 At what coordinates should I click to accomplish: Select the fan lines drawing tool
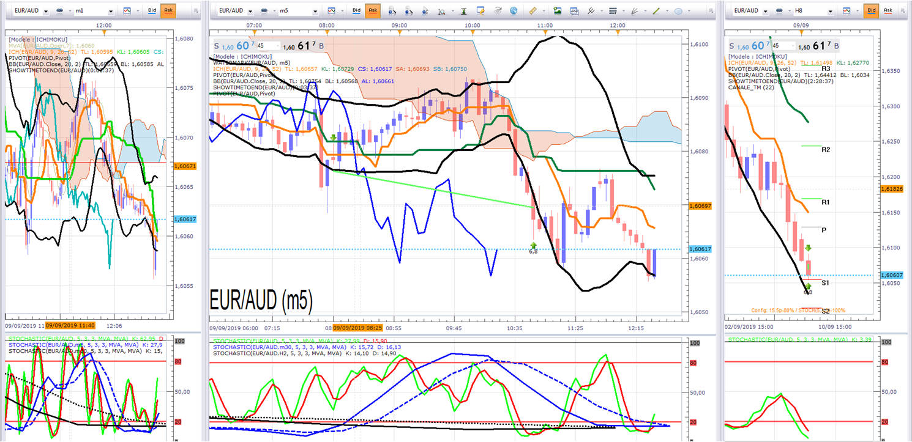(x=635, y=11)
